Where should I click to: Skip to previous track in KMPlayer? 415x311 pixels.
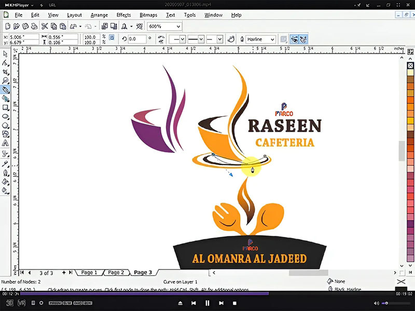coord(193,303)
